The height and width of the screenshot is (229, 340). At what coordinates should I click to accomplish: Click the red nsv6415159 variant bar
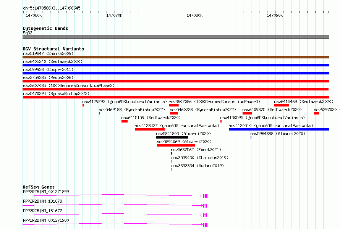[125, 121]
